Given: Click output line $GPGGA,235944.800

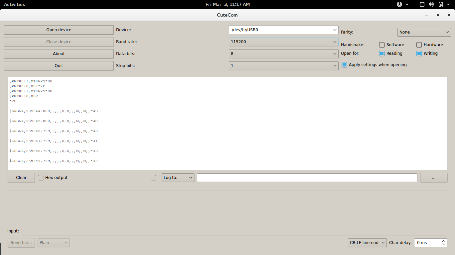Looking at the screenshot, I should pyautogui.click(x=54, y=111).
